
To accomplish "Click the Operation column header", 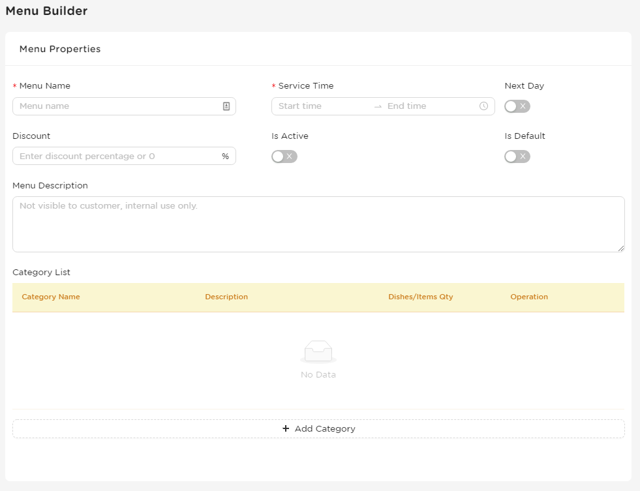I will [529, 297].
